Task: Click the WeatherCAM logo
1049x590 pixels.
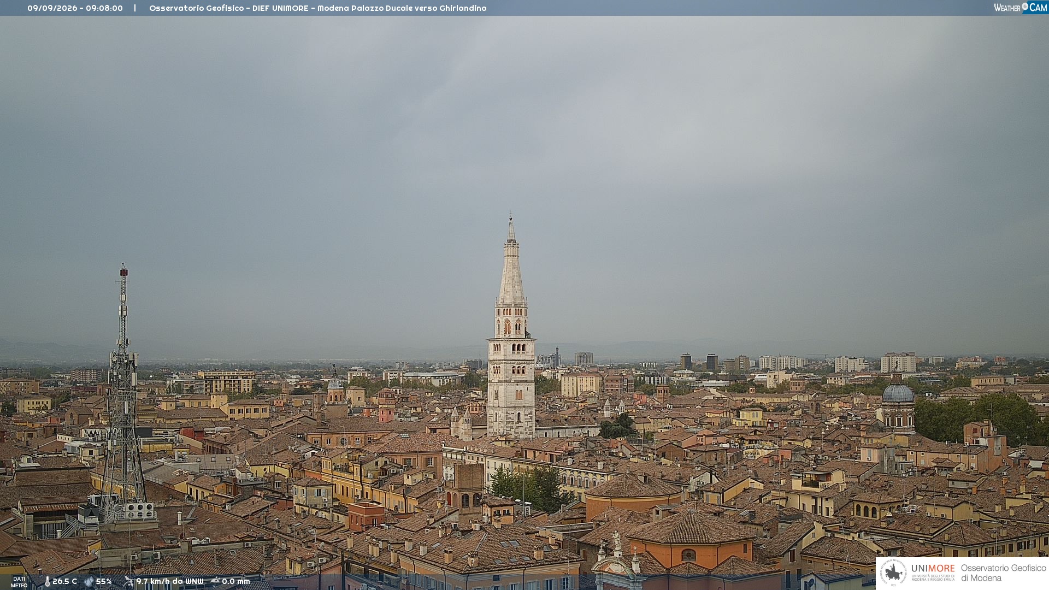Action: click(1020, 8)
